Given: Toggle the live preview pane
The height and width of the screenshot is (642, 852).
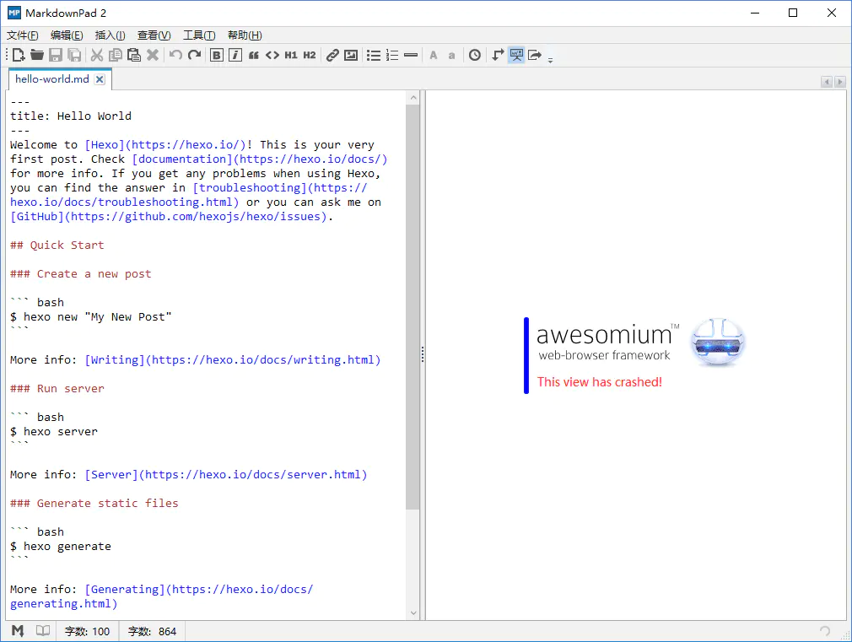Looking at the screenshot, I should click(x=516, y=55).
